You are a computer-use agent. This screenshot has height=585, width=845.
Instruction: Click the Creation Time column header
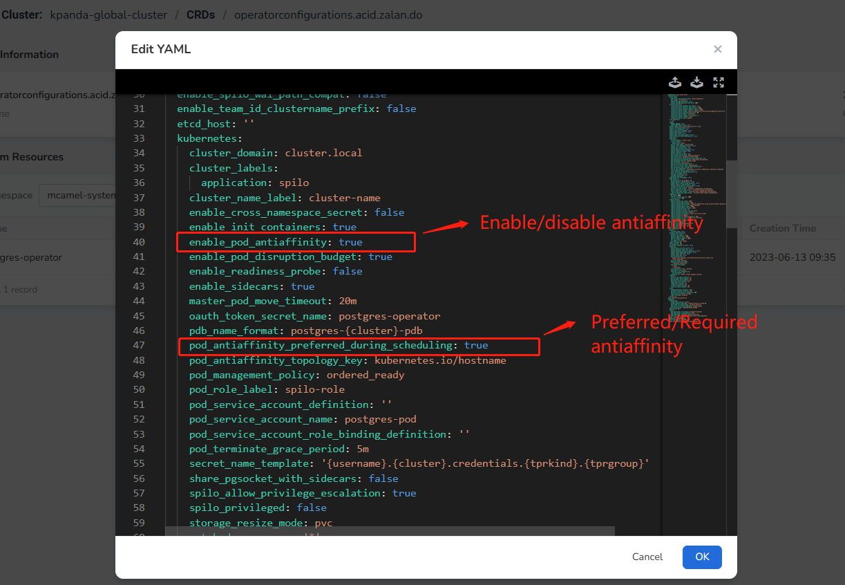(x=783, y=228)
